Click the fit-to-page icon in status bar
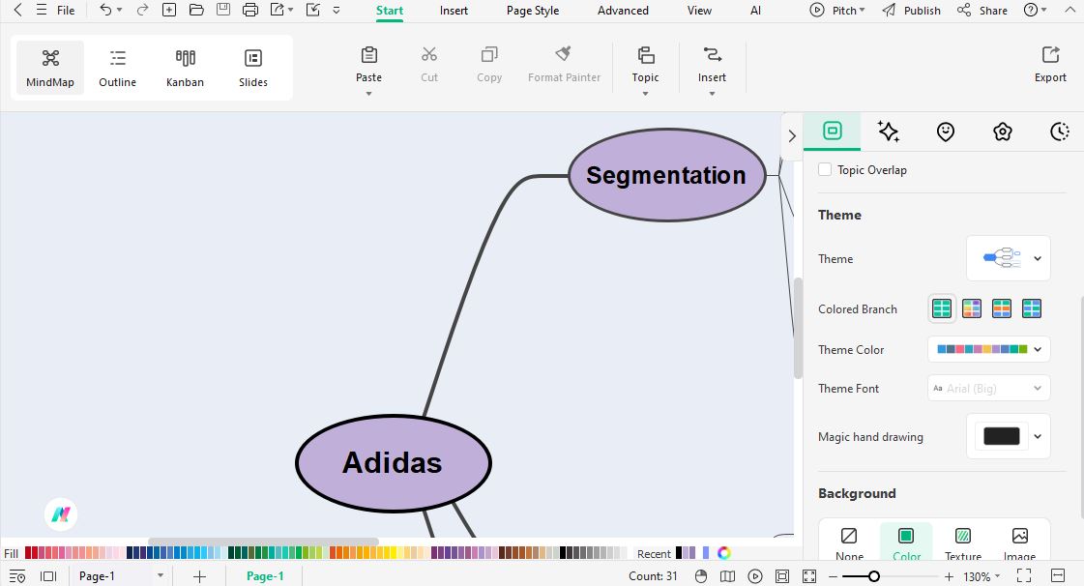The image size is (1084, 586). click(782, 576)
